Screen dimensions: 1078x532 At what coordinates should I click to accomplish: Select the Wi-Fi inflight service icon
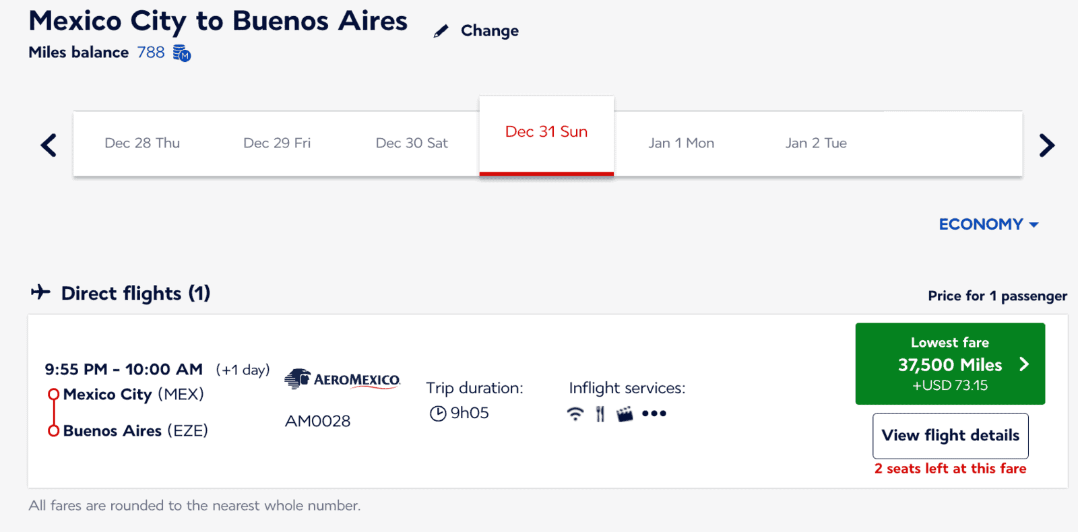coord(574,413)
